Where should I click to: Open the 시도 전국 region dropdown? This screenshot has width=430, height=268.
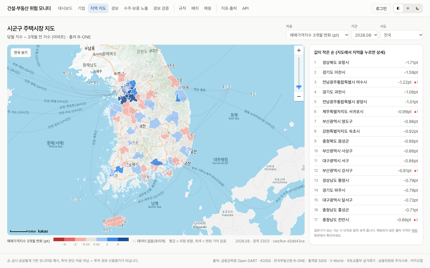click(401, 35)
